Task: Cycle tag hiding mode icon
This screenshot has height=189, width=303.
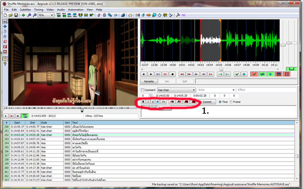Action: [x=183, y=15]
